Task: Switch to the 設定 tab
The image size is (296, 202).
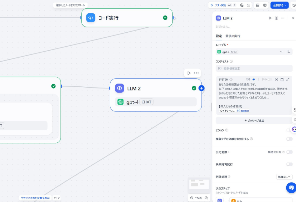Action: point(219,36)
